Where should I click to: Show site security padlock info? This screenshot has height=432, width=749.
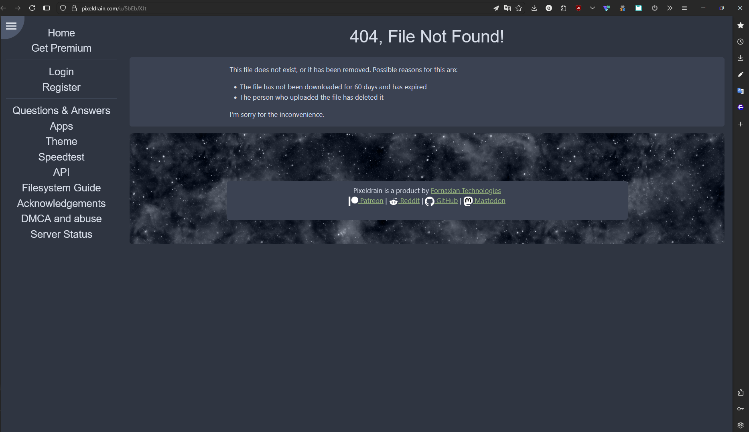(x=74, y=8)
